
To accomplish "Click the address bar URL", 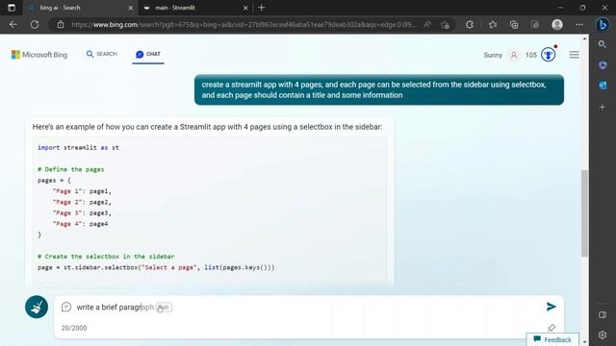I will (244, 24).
